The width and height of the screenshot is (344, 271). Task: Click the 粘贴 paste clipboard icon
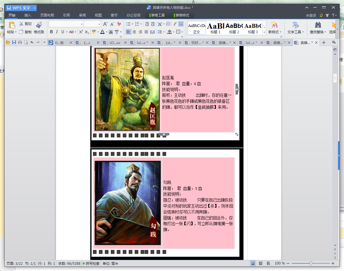(x=12, y=25)
